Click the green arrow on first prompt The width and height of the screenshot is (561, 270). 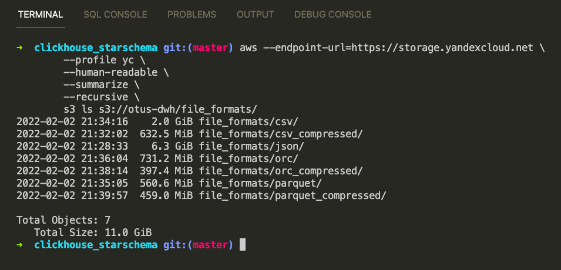pyautogui.click(x=19, y=48)
